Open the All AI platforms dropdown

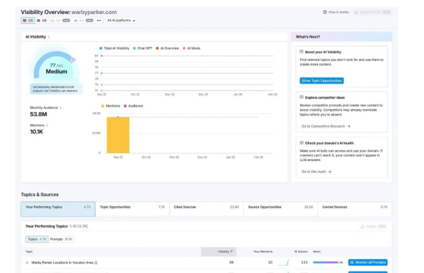pyautogui.click(x=121, y=21)
